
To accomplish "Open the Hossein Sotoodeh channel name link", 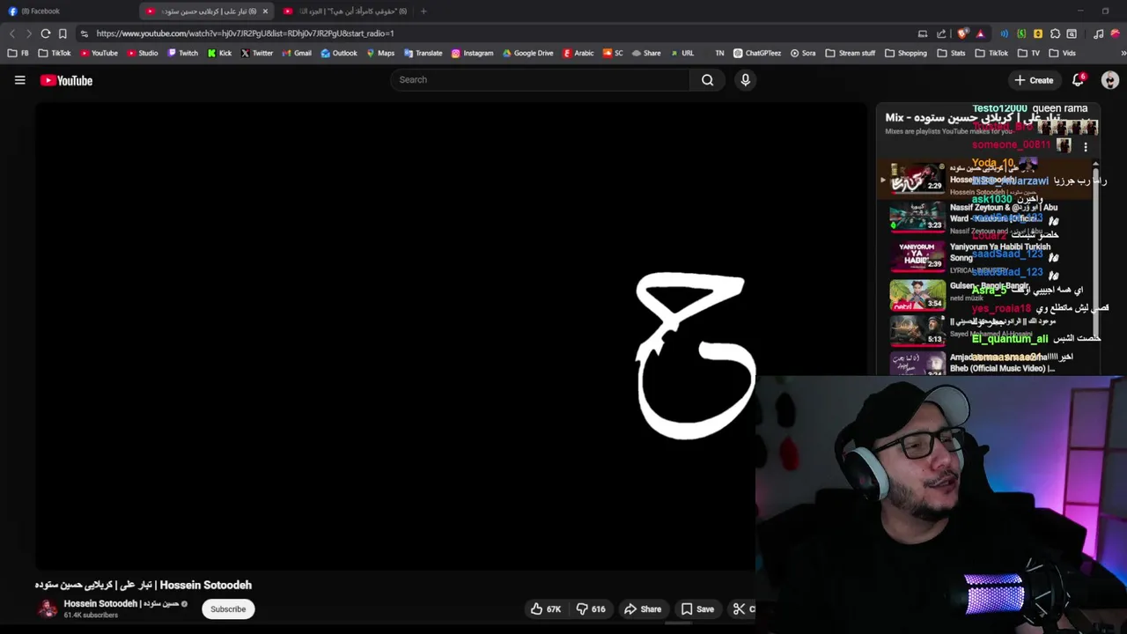I will pyautogui.click(x=121, y=604).
